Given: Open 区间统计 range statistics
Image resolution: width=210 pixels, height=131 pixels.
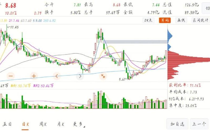Looking at the screenshot, I should pos(200,20).
